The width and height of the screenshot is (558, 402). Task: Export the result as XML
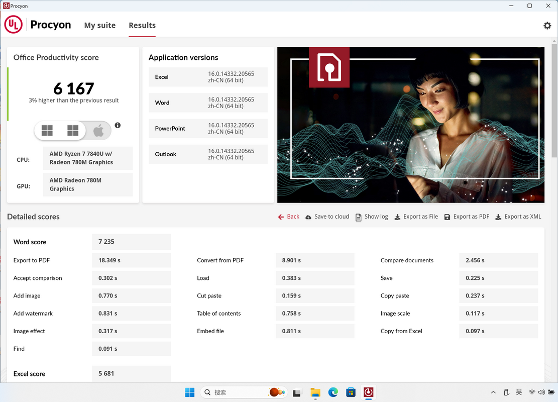click(x=518, y=217)
